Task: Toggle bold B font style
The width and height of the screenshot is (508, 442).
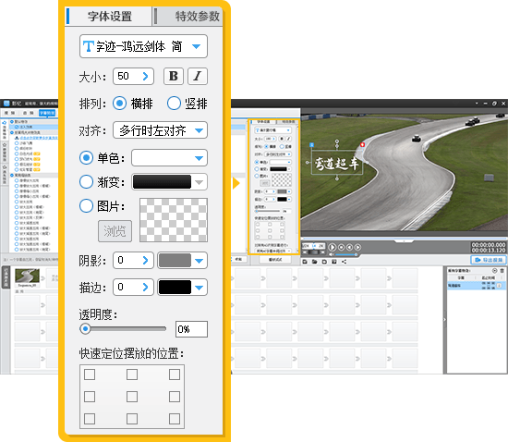Action: pos(174,76)
